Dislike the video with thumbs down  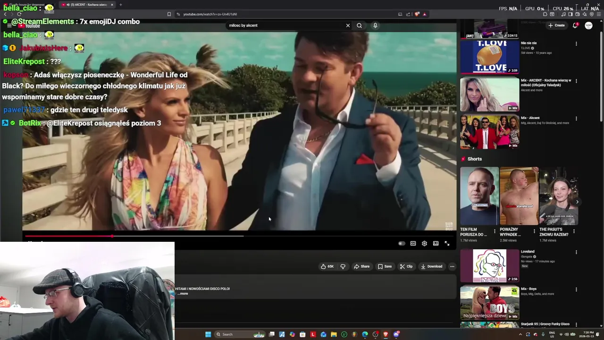pyautogui.click(x=343, y=266)
